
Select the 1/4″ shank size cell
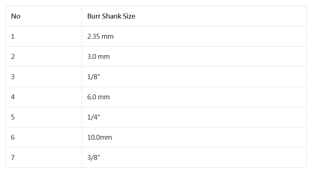click(x=194, y=117)
